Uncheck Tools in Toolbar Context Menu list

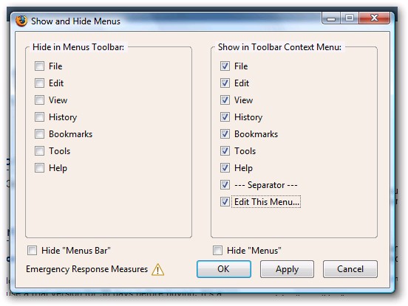[x=225, y=151]
